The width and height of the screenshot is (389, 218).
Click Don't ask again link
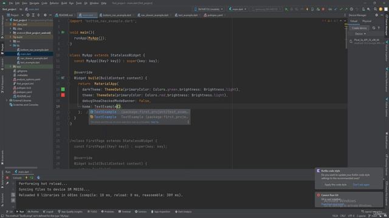point(361,185)
